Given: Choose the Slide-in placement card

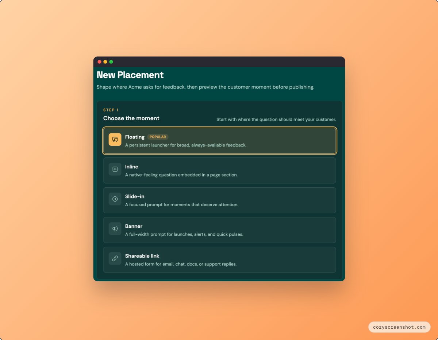Looking at the screenshot, I should coord(220,200).
